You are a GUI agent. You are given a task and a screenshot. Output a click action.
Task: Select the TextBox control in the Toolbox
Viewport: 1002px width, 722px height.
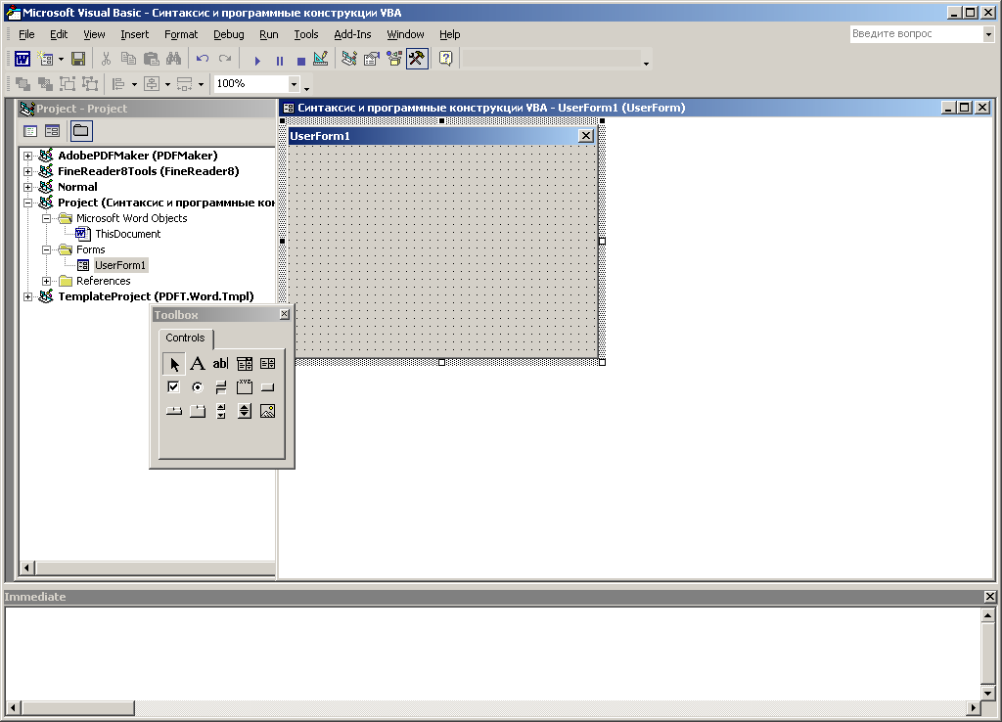[x=220, y=364]
